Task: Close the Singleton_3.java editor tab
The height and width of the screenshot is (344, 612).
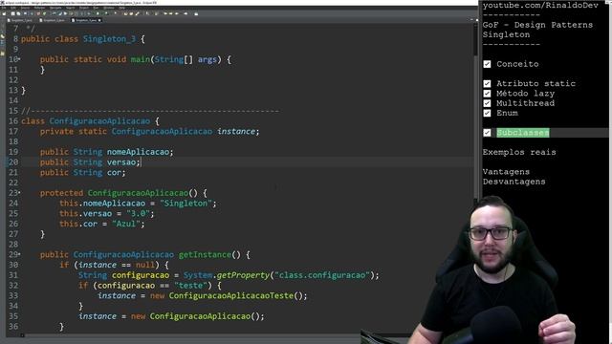Action: point(99,20)
